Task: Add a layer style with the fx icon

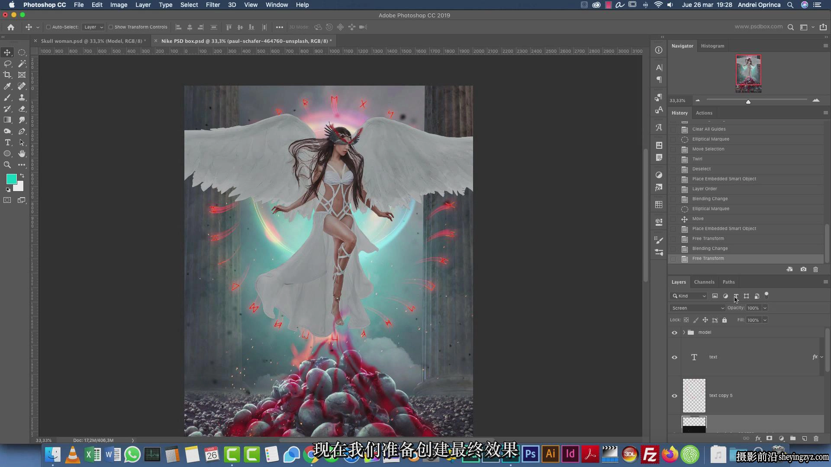Action: pyautogui.click(x=758, y=438)
